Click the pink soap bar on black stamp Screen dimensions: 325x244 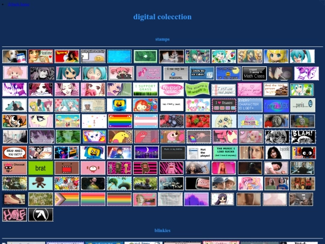pos(198,183)
